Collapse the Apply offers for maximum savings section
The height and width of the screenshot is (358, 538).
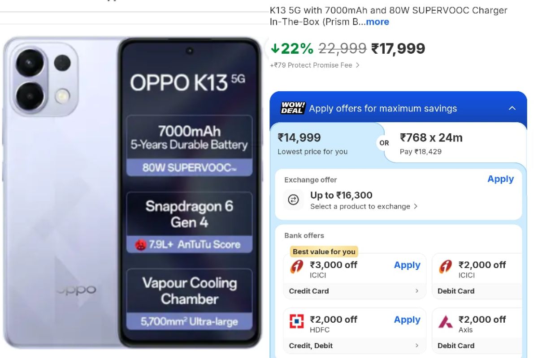(512, 108)
